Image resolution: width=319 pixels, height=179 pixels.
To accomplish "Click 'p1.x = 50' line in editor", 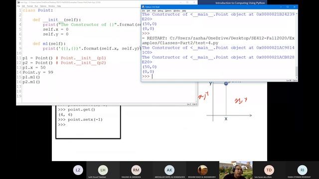I will click(x=34, y=68).
